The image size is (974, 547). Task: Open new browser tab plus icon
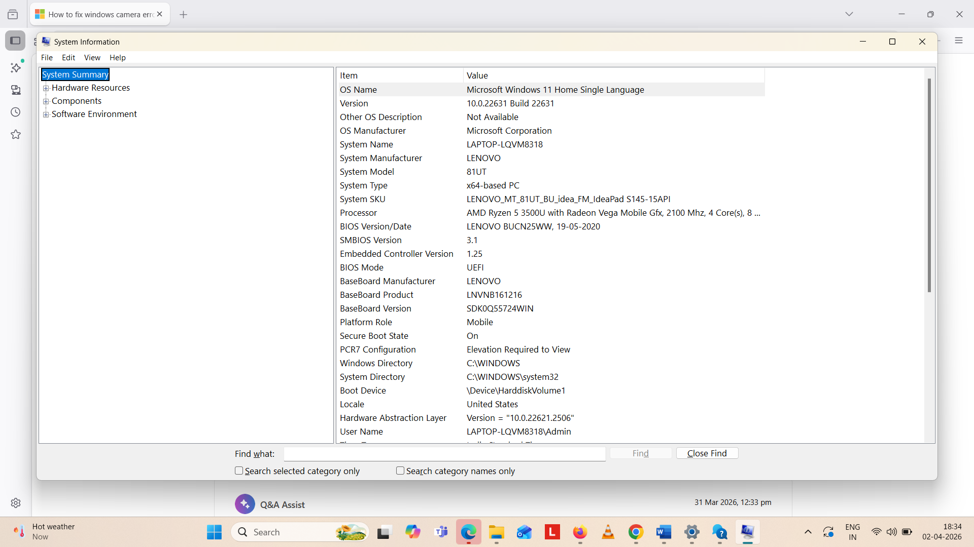[x=184, y=15]
